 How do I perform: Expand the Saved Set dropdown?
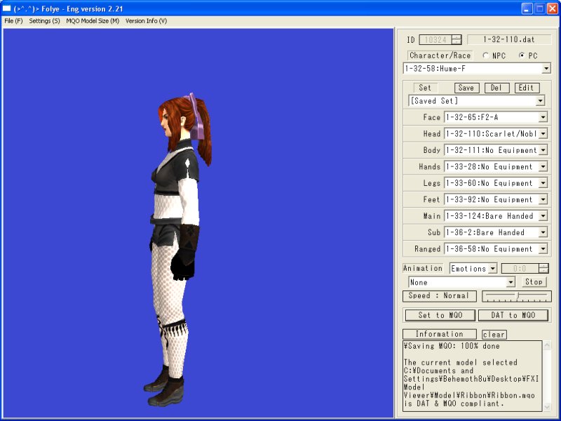tap(540, 101)
